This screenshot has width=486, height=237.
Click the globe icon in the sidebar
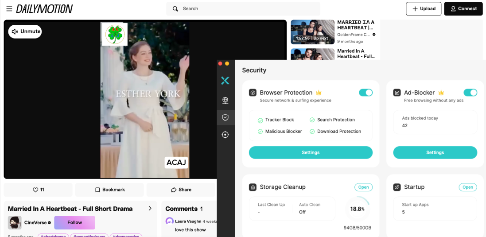tap(225, 101)
